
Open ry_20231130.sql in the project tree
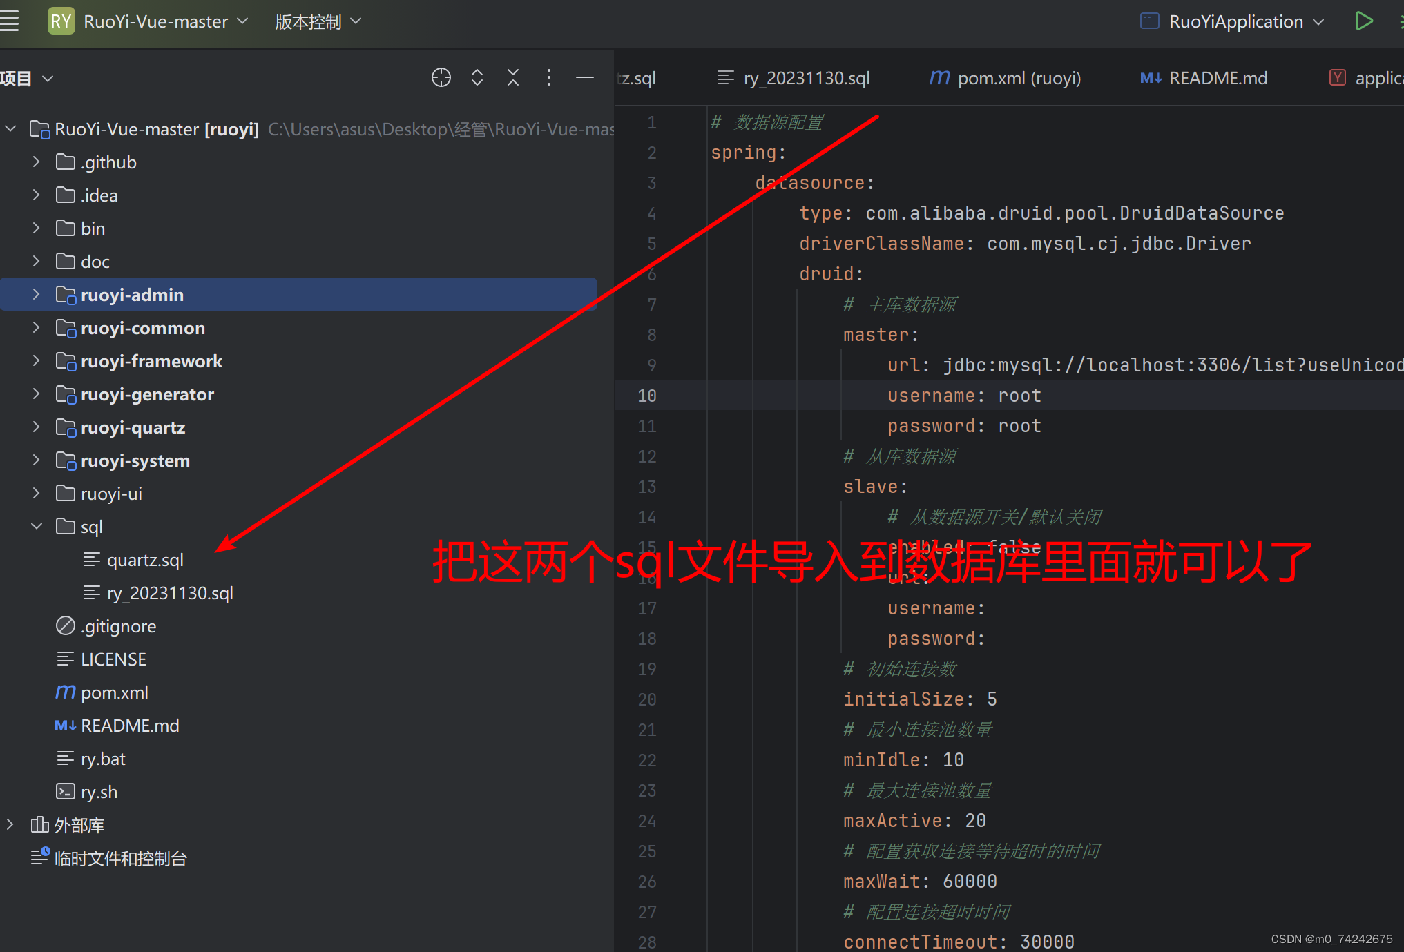(170, 593)
